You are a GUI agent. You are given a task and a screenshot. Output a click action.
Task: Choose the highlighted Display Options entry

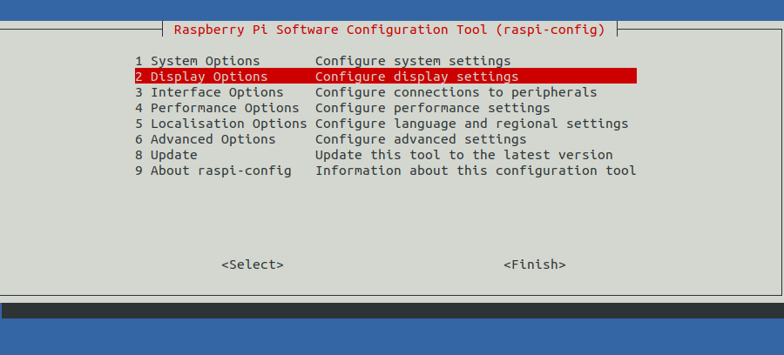386,77
